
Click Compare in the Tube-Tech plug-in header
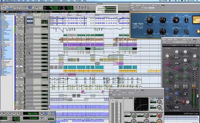click(151, 8)
